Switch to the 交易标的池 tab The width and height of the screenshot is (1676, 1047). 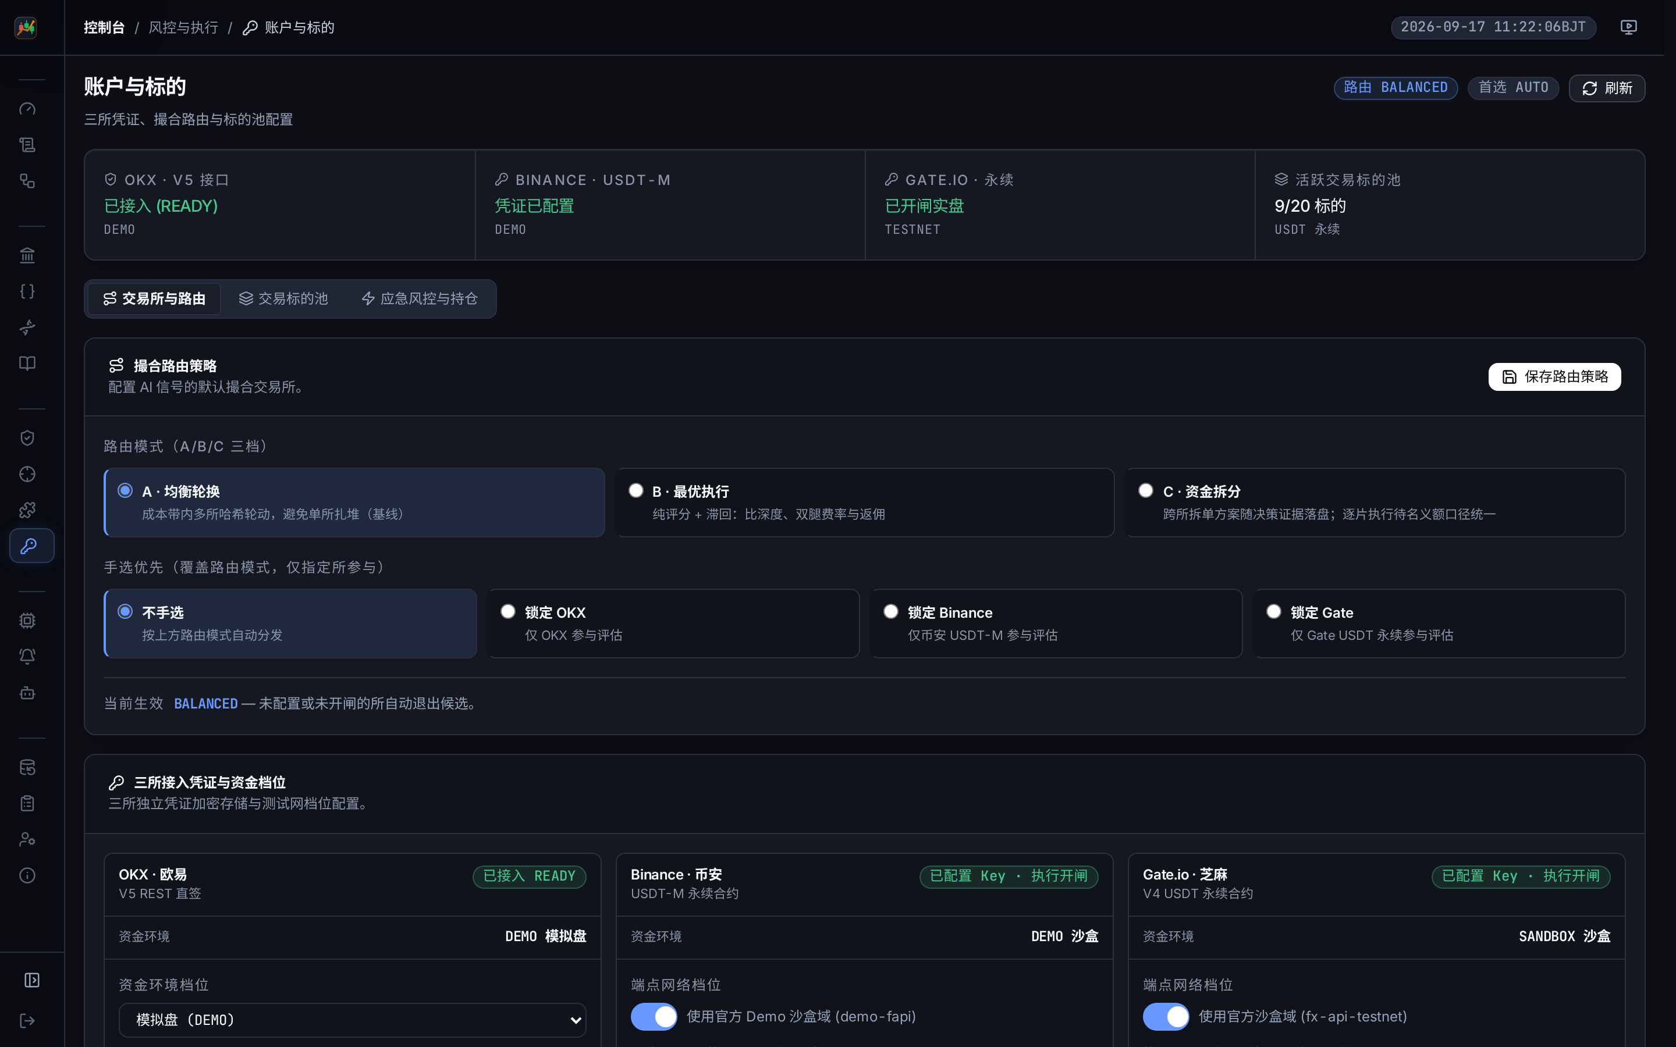(283, 298)
